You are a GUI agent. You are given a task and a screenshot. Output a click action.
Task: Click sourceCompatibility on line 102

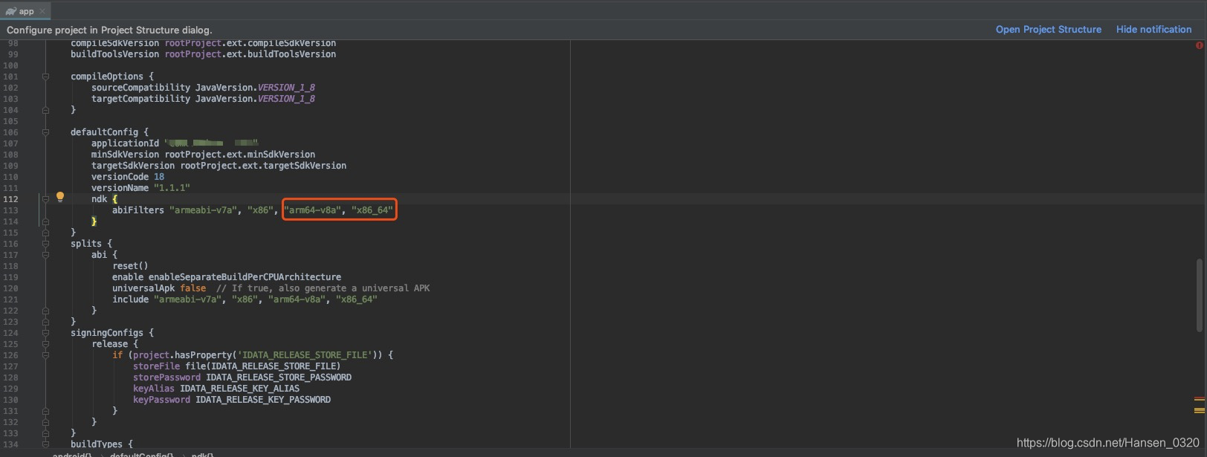coord(140,88)
